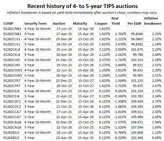Select the italic inflation breakeven note line
Screen dimensions: 164x141
pos(82,12)
